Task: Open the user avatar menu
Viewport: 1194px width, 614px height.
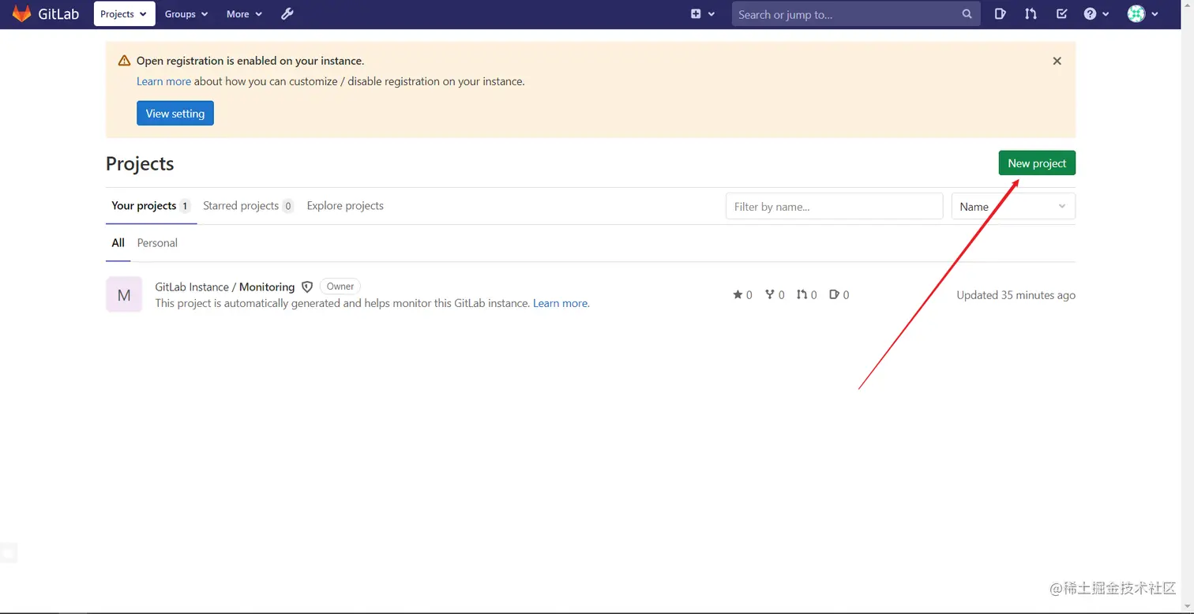Action: [x=1143, y=14]
